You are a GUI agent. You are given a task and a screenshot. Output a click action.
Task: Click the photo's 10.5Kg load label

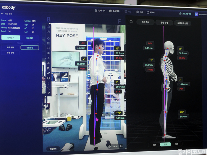click(x=119, y=58)
